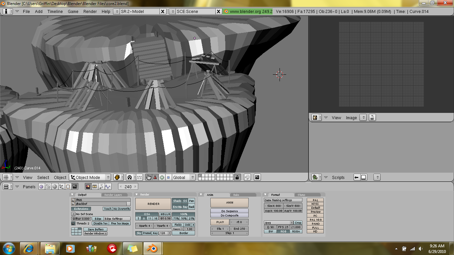Select the RGBA color output option
The width and height of the screenshot is (454, 255).
(296, 231)
